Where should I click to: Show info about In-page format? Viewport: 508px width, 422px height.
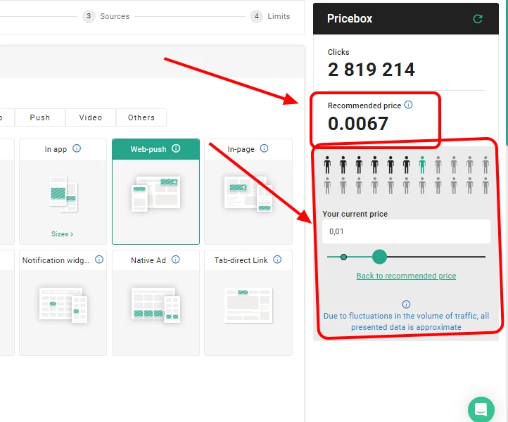[264, 148]
